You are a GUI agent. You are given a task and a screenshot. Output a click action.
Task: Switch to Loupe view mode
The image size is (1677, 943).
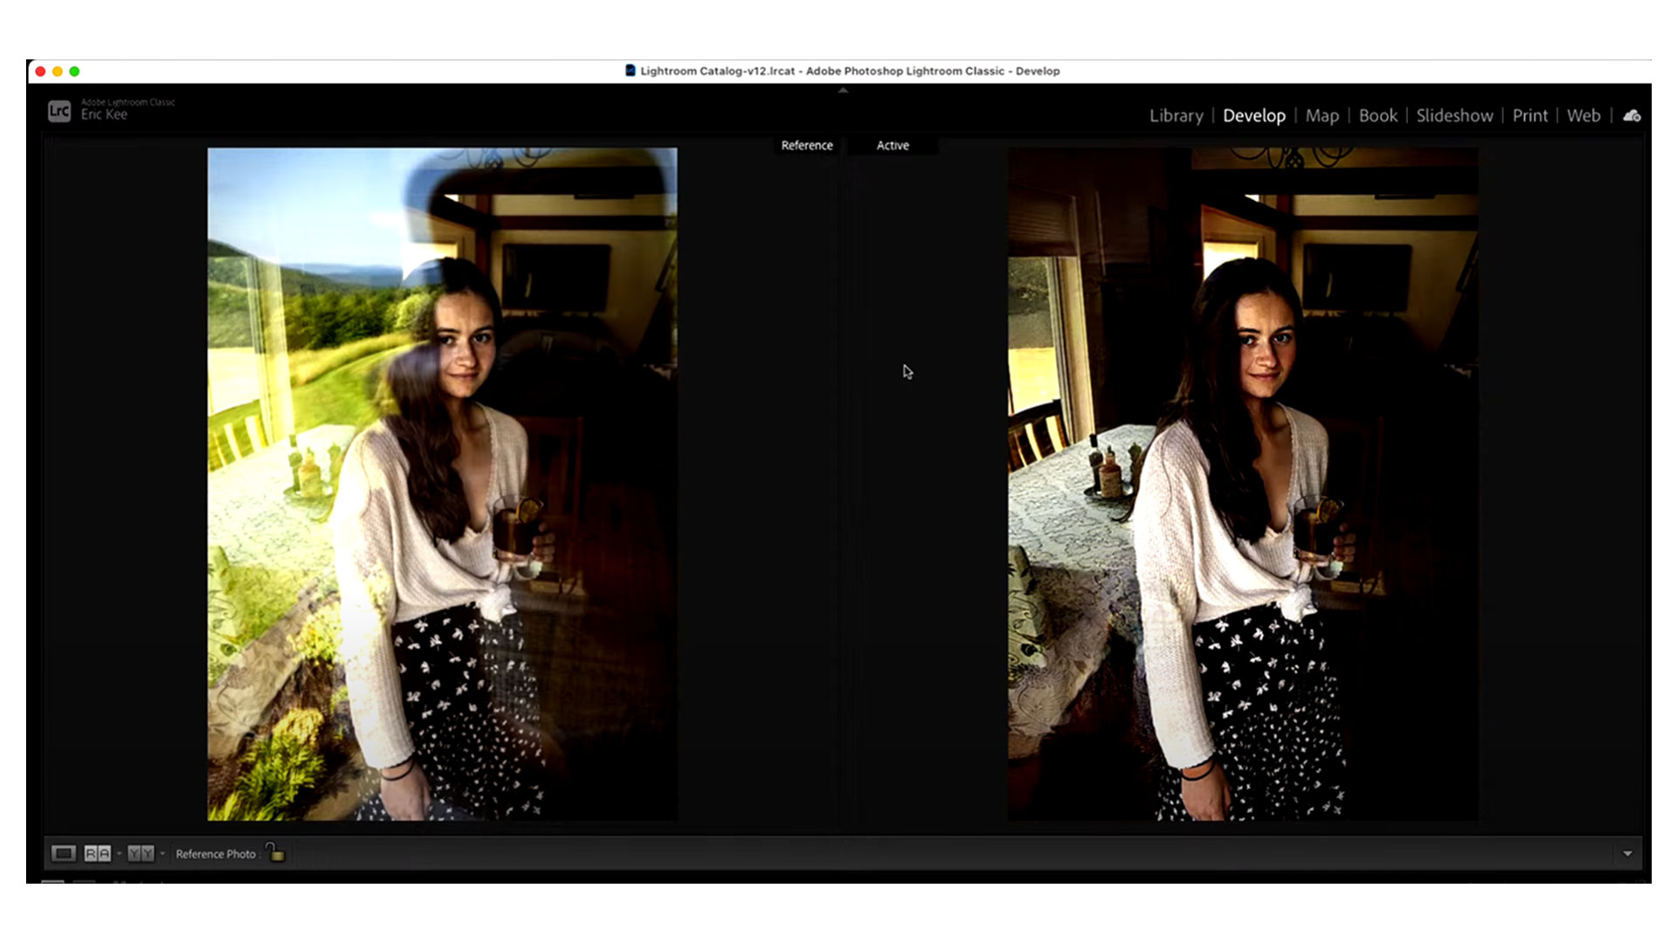(x=63, y=853)
